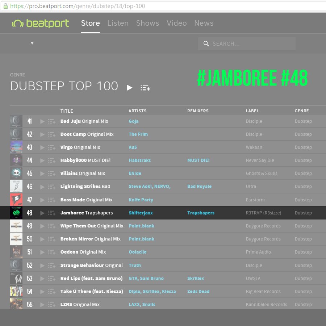
Task: Open label Ghosts & Skulls
Action: (x=262, y=174)
